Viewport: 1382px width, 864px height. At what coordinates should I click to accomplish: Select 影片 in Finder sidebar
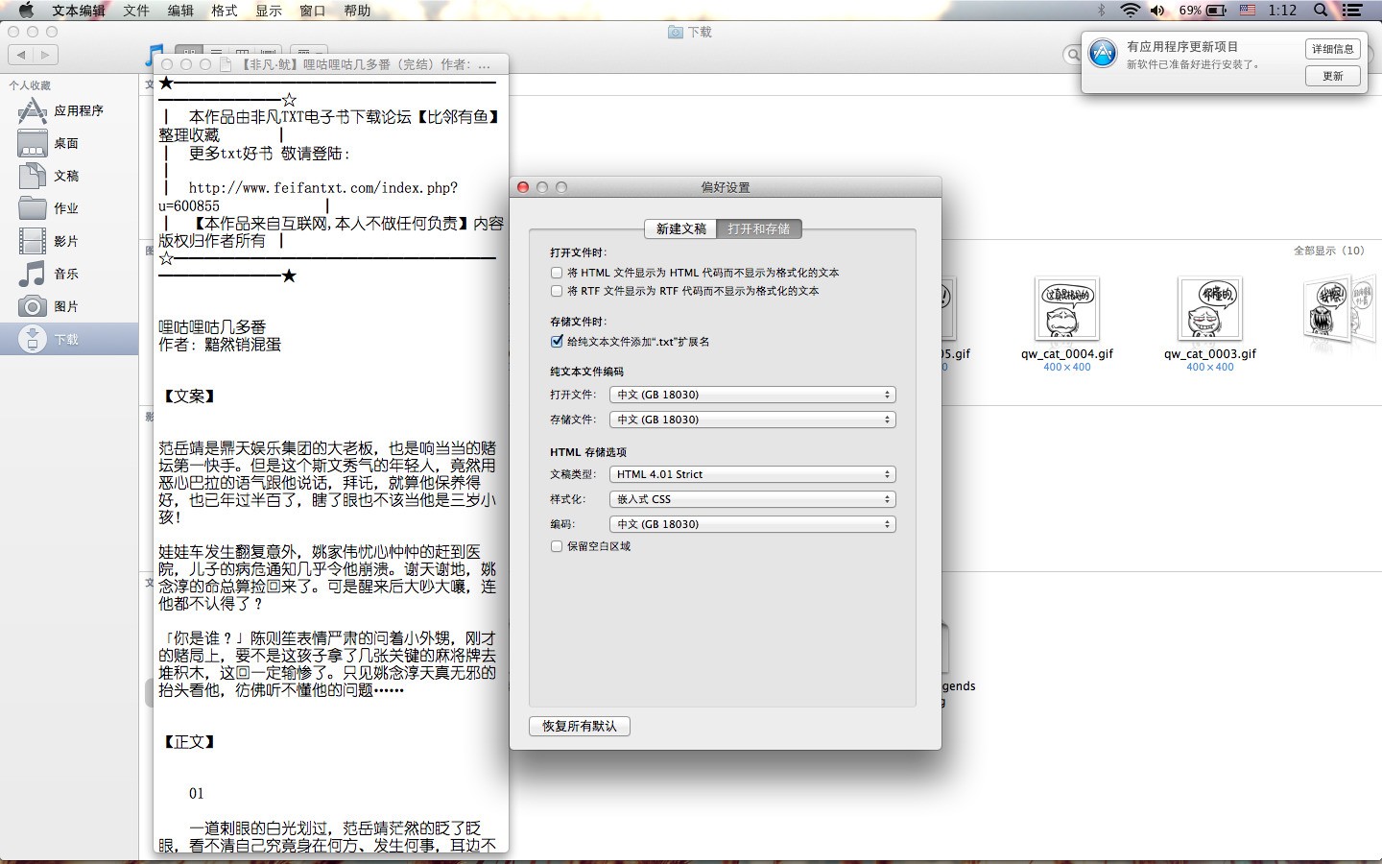click(69, 242)
